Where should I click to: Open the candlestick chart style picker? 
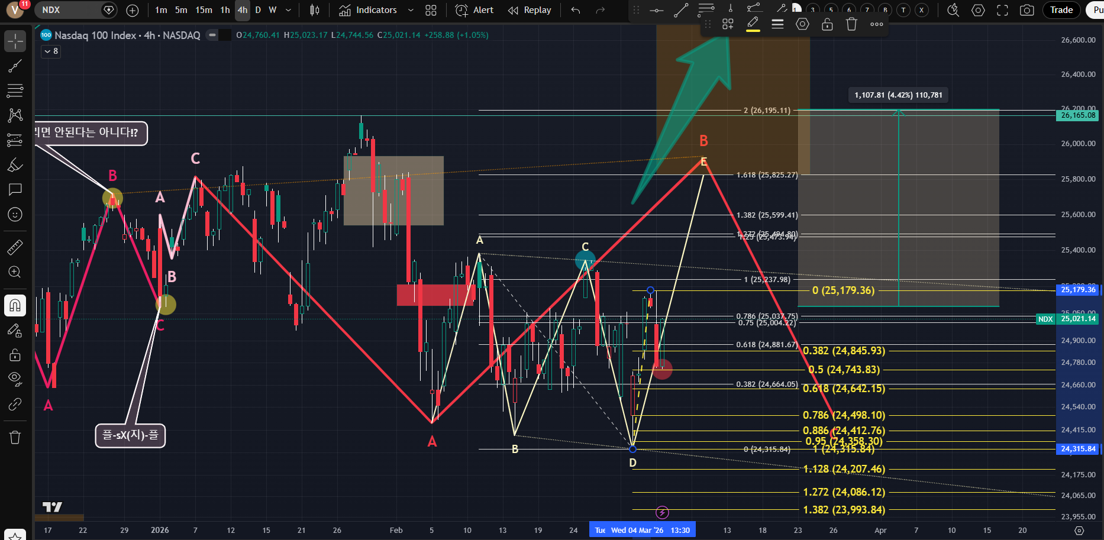315,10
